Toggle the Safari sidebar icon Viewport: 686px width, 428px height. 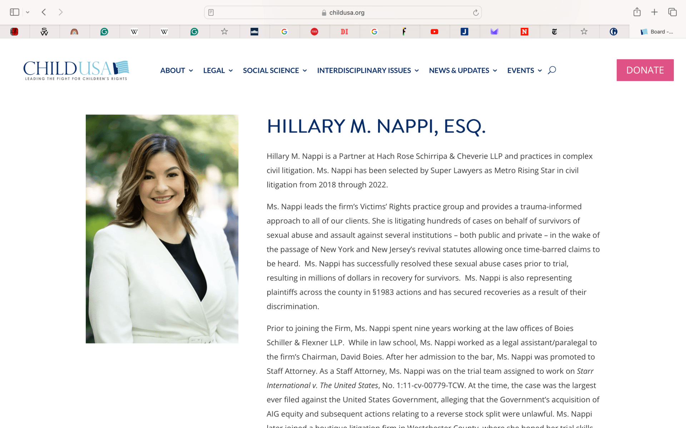pos(14,12)
